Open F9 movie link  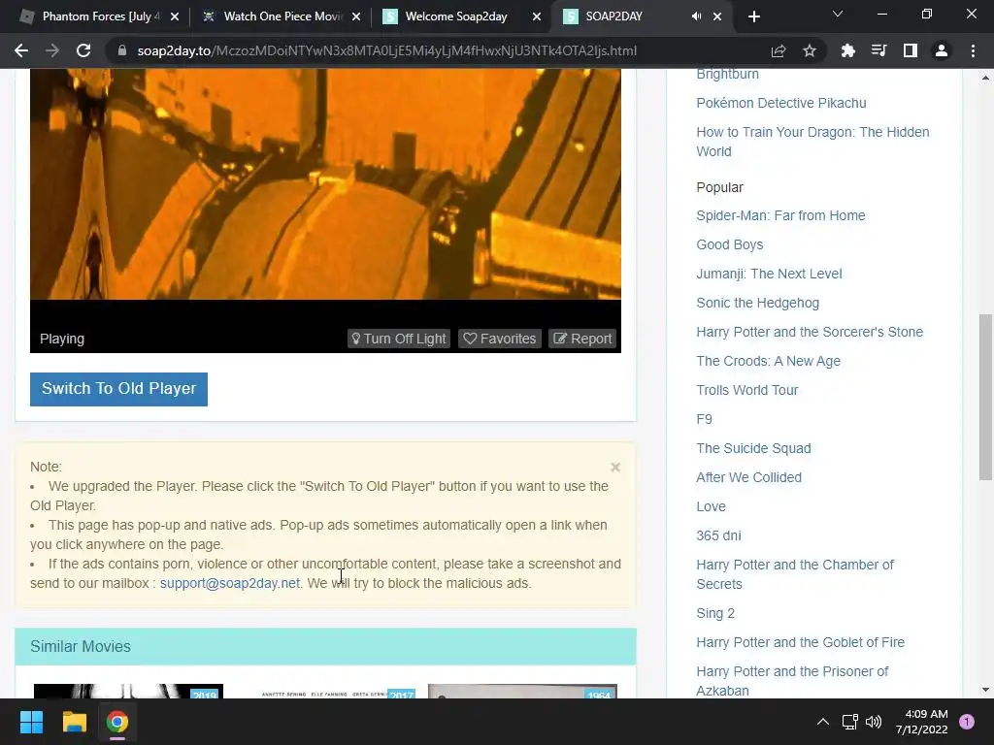point(705,420)
